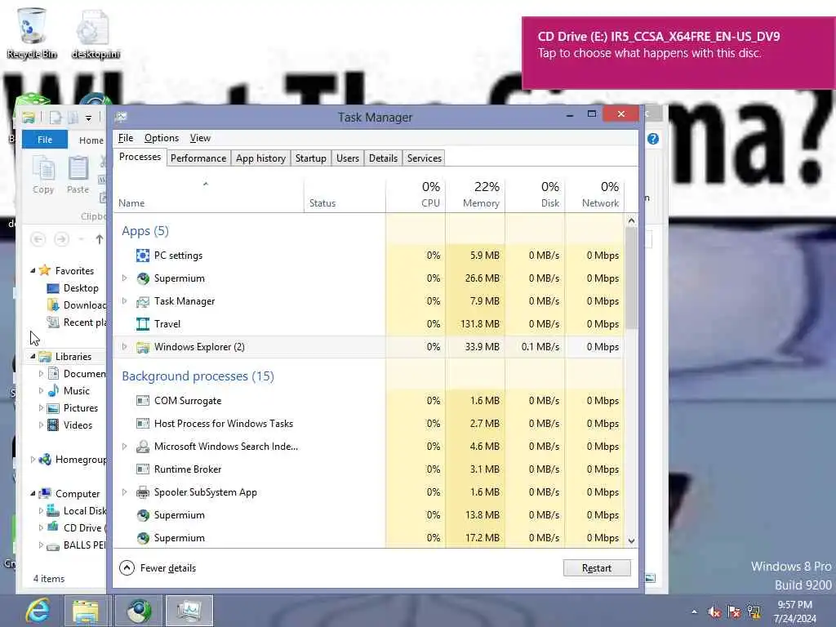Open the Options menu

tap(162, 138)
